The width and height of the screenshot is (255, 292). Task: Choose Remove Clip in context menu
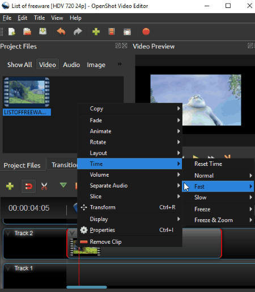[130, 242]
